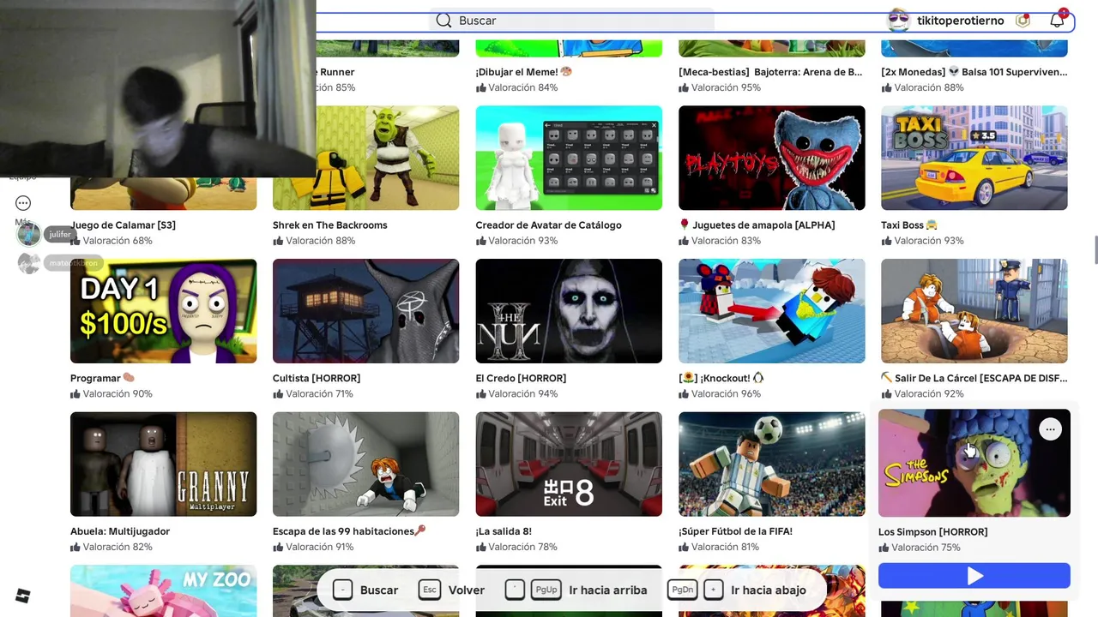Click the Esc Volver shortcut hint

[x=452, y=590]
